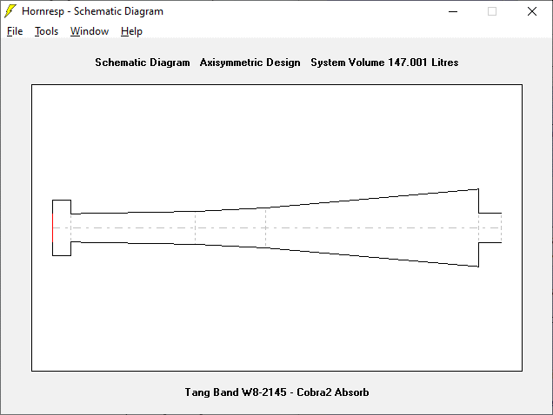Click the 'Schematic Diagram' heading text
This screenshot has width=553, height=415.
click(143, 63)
